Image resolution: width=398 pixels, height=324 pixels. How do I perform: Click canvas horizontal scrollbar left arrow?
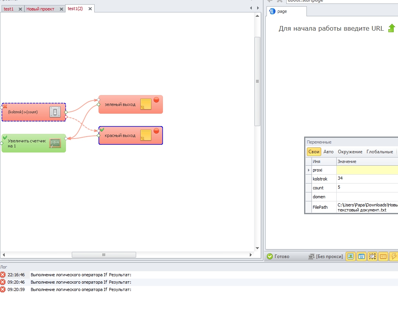pyautogui.click(x=3, y=255)
